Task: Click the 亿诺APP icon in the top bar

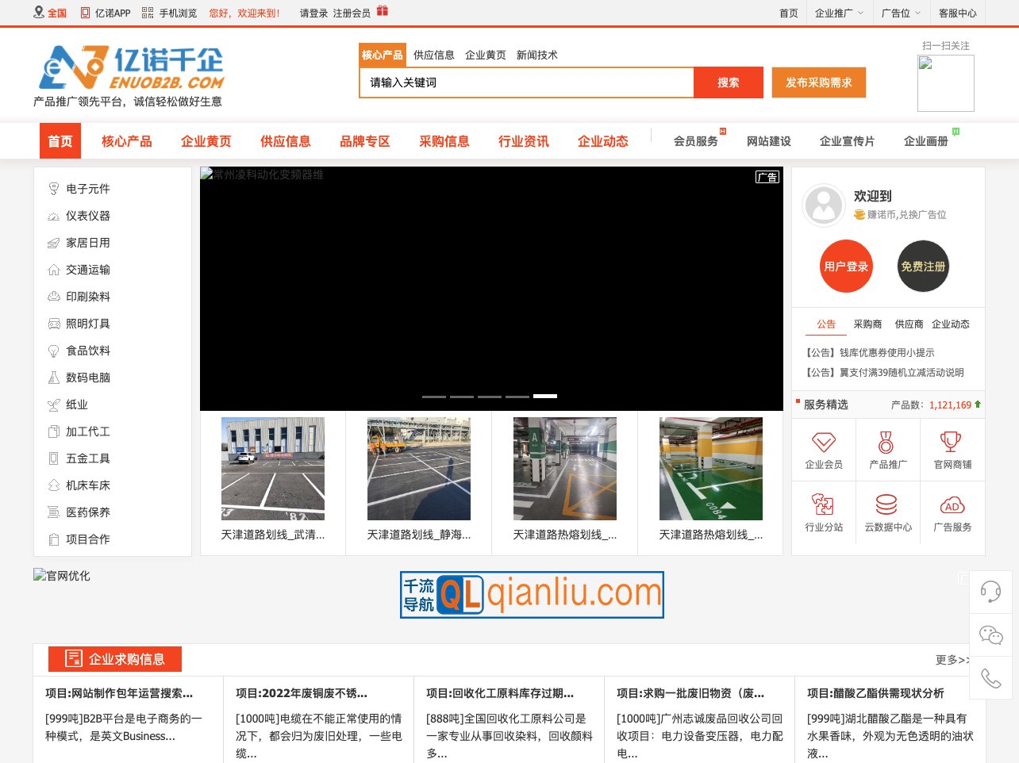Action: [84, 13]
